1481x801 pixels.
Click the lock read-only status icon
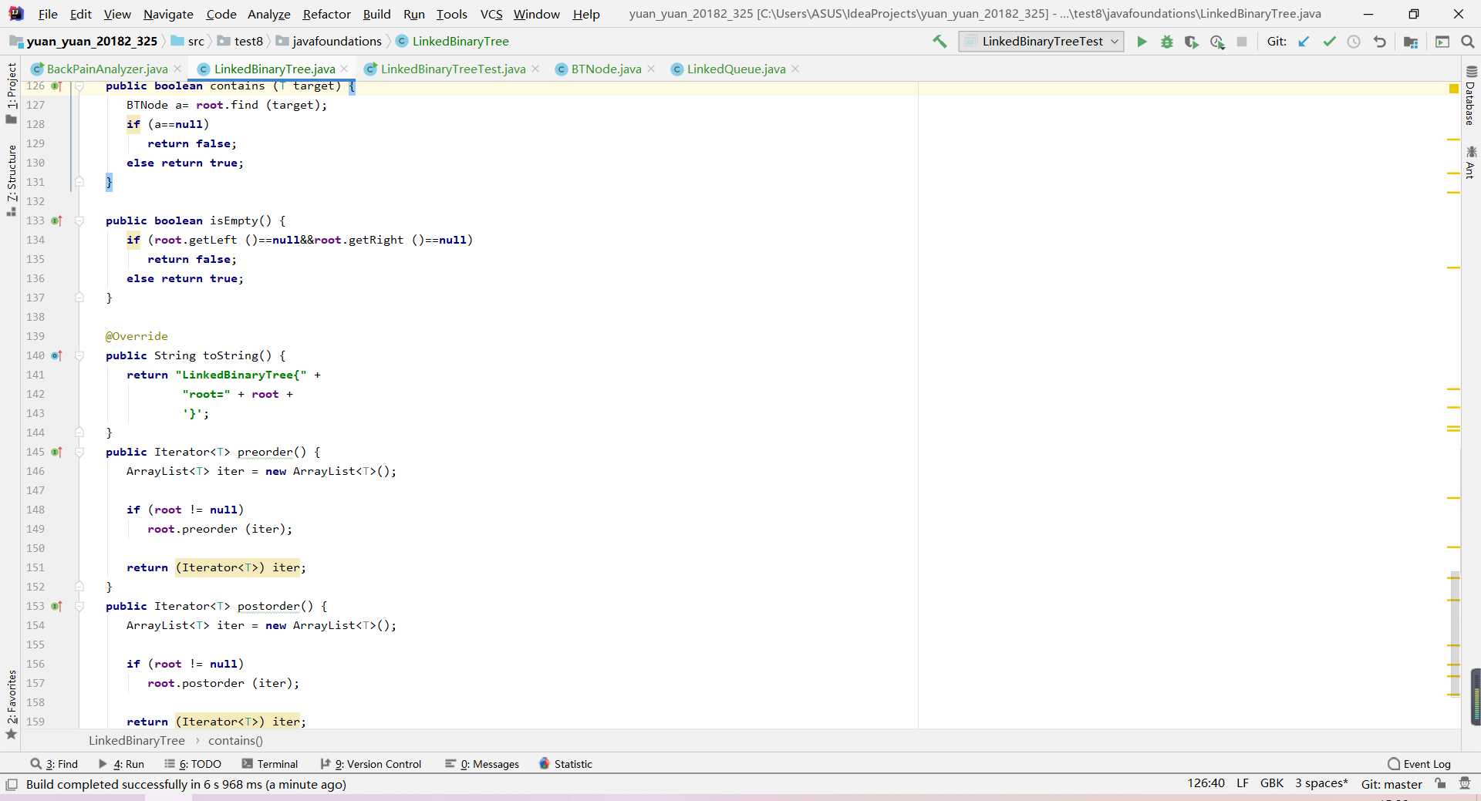click(x=1440, y=783)
